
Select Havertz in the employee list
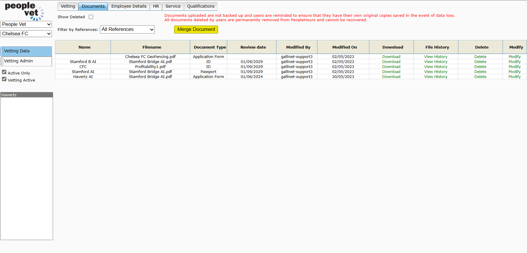[9, 95]
